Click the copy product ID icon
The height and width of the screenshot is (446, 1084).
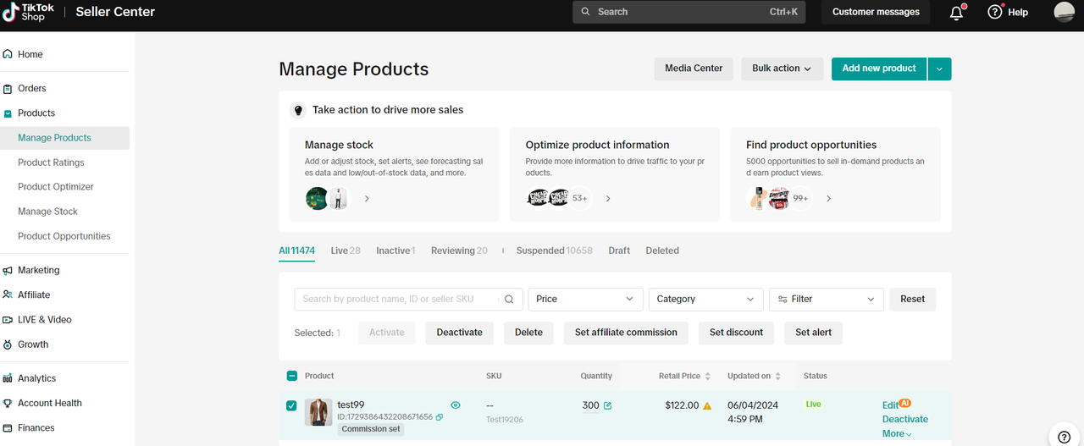(x=439, y=417)
